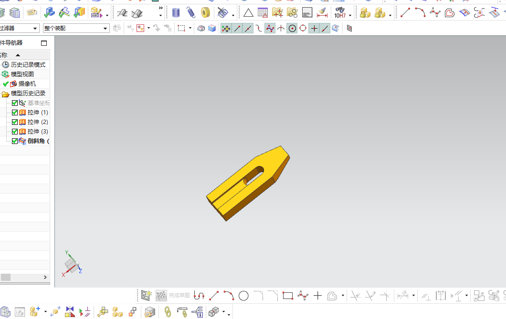Image resolution: width=506 pixels, height=319 pixels.
Task: Click the extension spring tool icon
Action: coord(191,13)
